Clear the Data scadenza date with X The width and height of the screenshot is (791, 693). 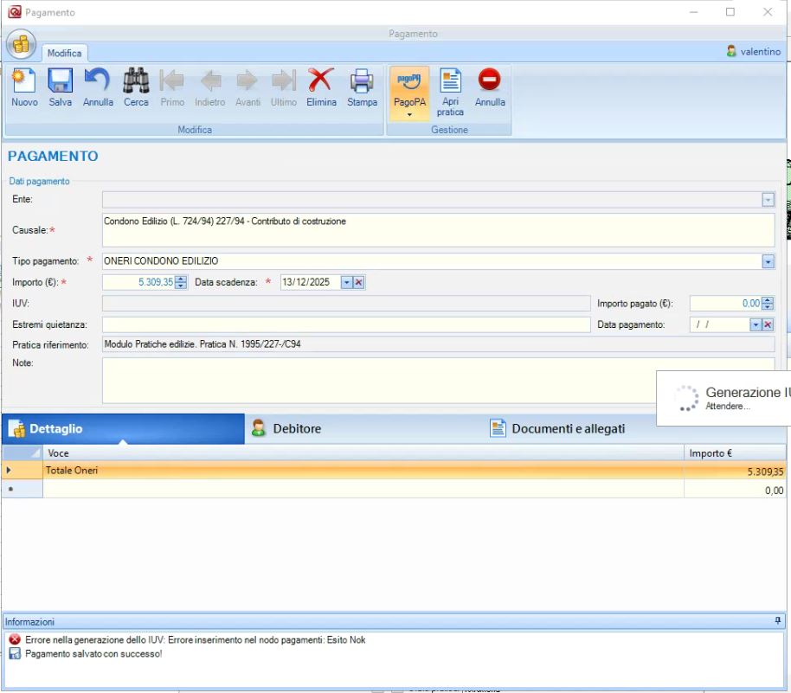coord(359,282)
